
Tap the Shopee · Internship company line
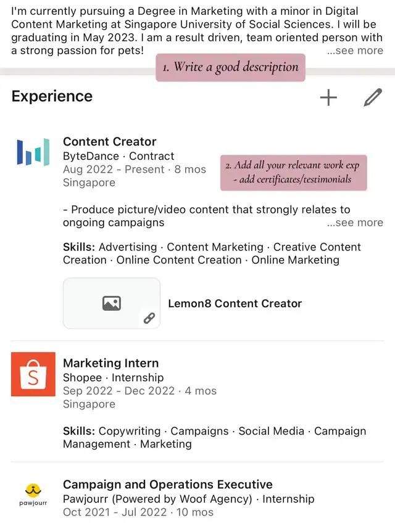(x=114, y=377)
